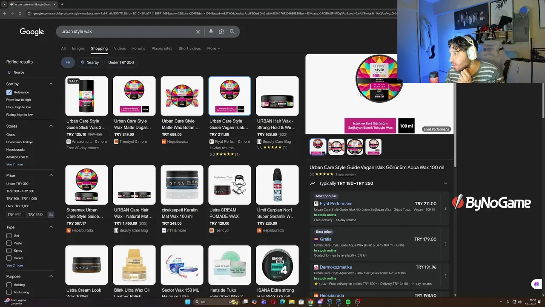Open the 1 user review link
Image resolution: width=545 pixels, height=307 pixels.
(345, 174)
